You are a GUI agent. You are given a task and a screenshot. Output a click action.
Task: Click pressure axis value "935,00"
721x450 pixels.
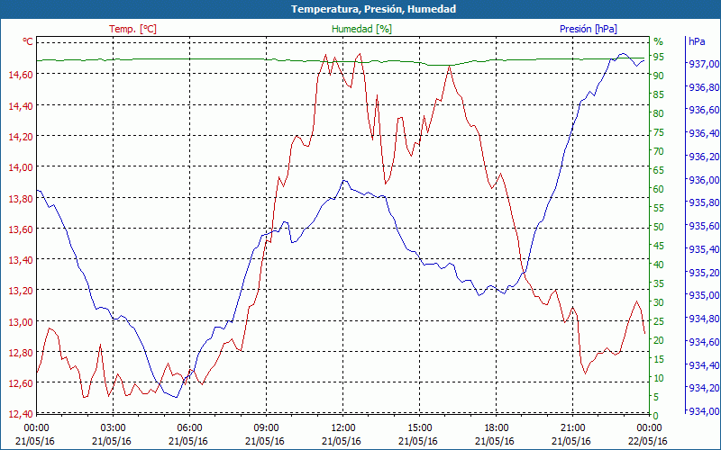coord(703,295)
